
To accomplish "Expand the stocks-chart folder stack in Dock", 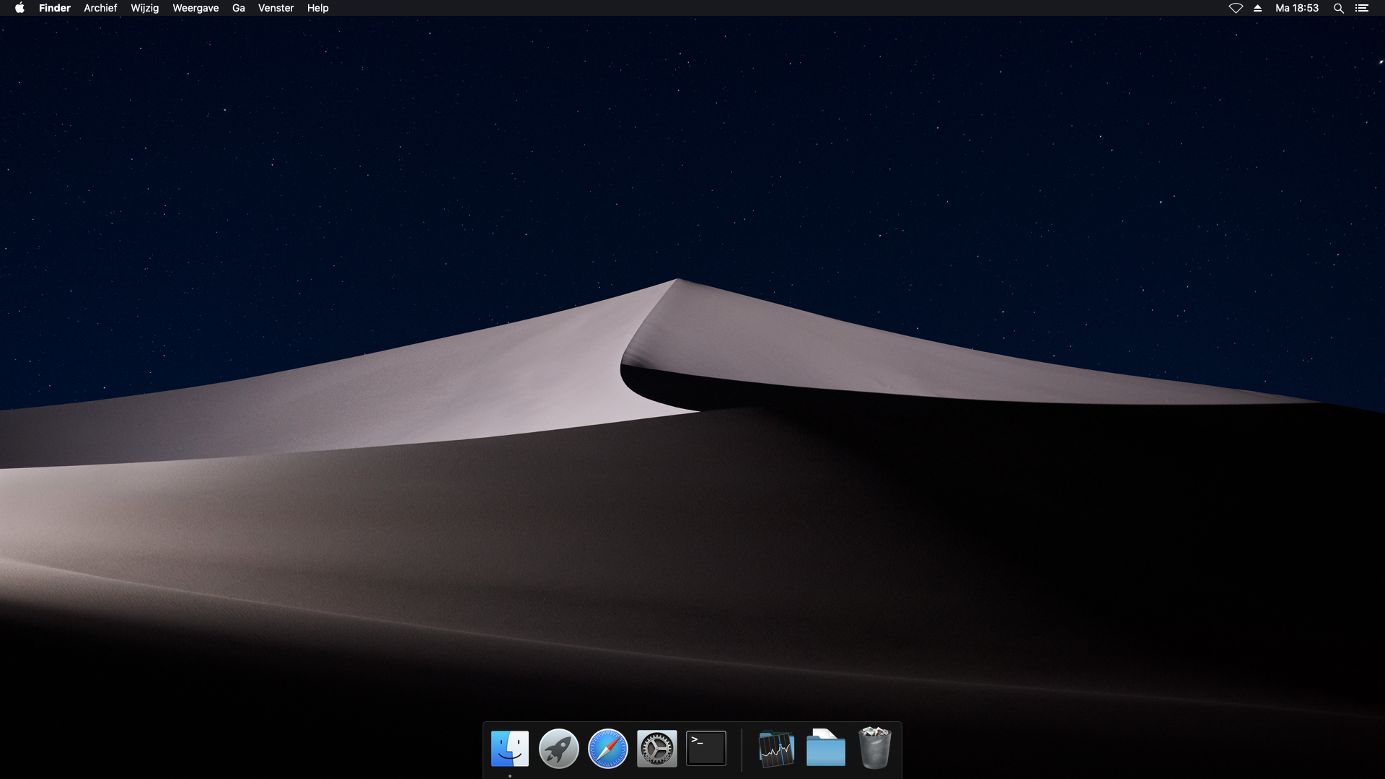I will point(777,749).
